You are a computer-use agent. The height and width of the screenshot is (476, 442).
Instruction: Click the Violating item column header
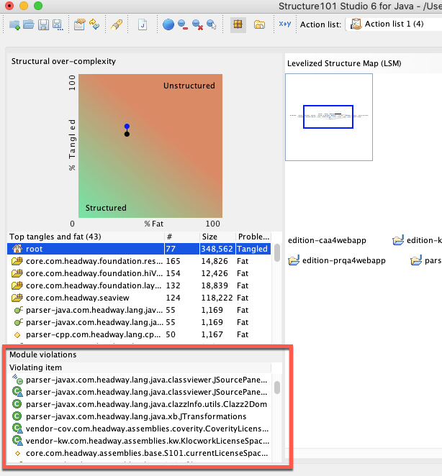coord(139,367)
